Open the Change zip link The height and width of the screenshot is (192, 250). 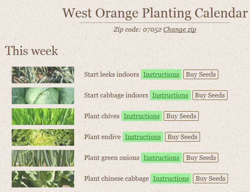180,30
